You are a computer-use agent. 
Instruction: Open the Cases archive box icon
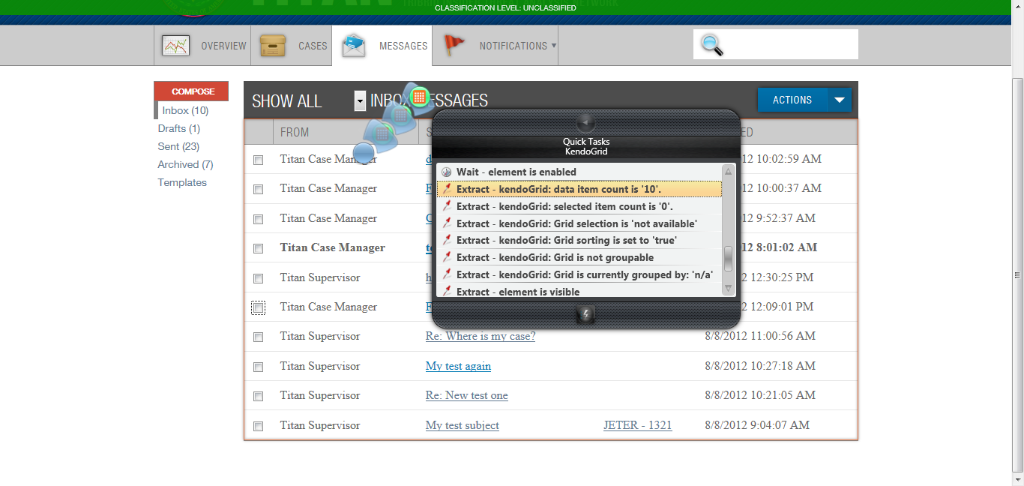pos(273,46)
